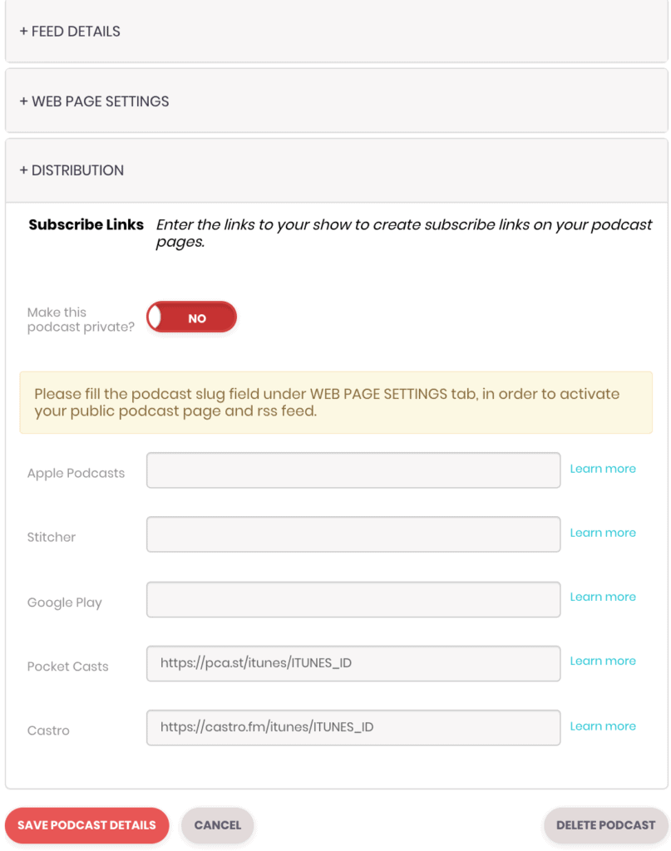The image size is (671, 851).
Task: Click inside the Castro link field
Action: 353,727
